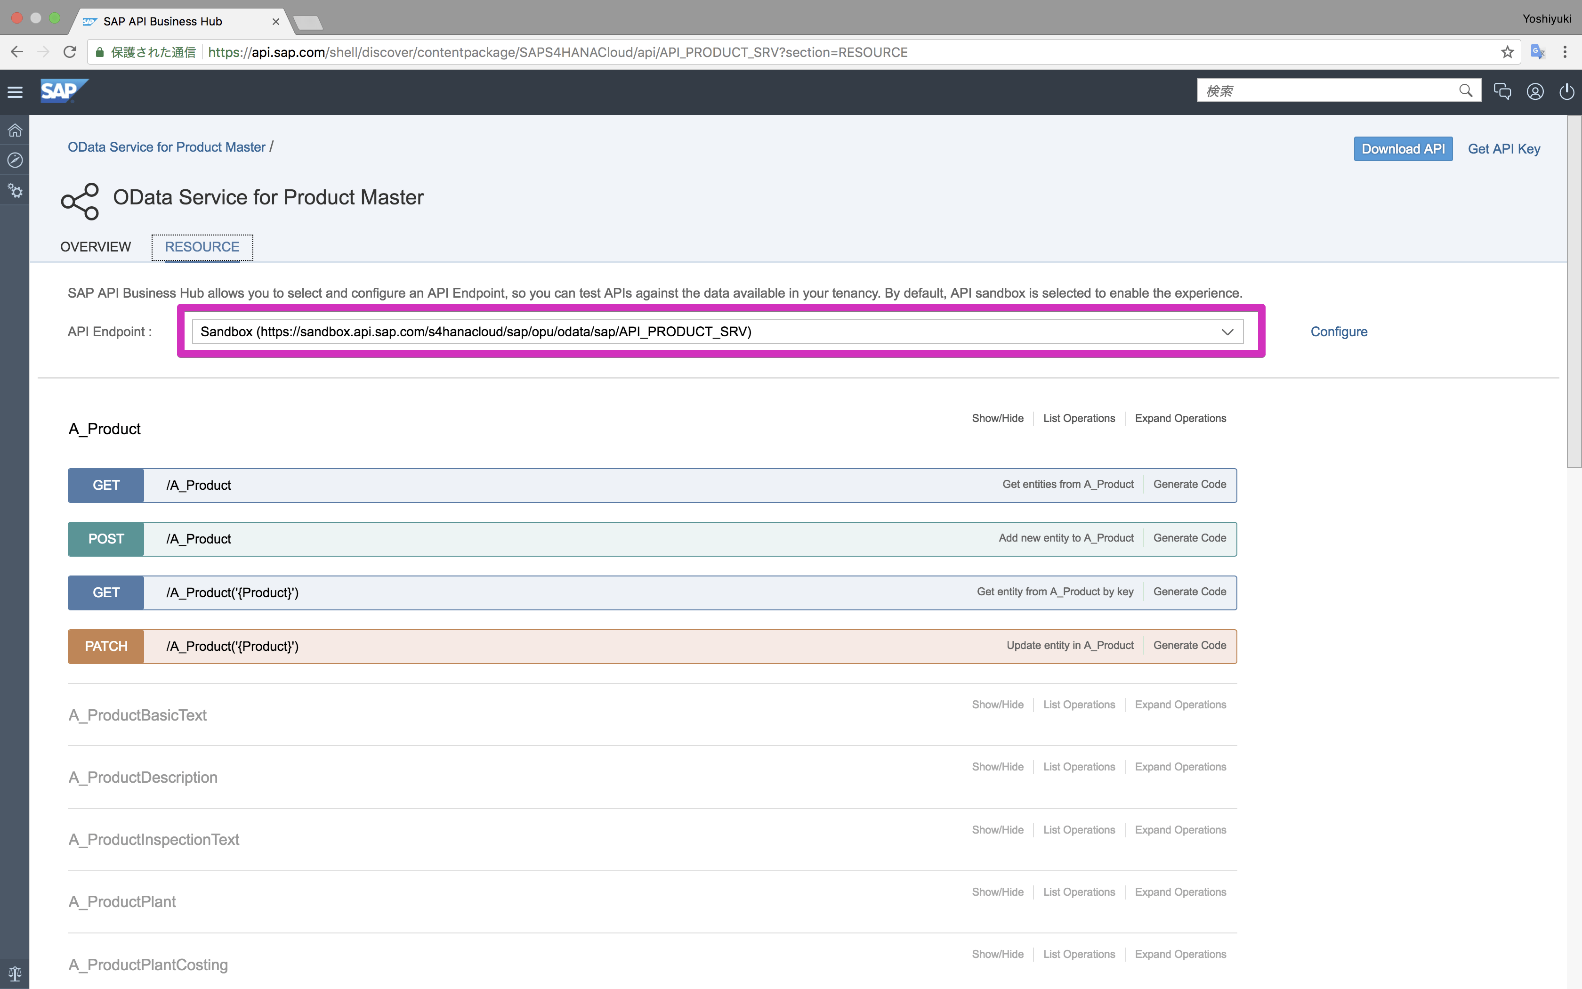
Task: Open the chat feedback icon
Action: point(1501,91)
